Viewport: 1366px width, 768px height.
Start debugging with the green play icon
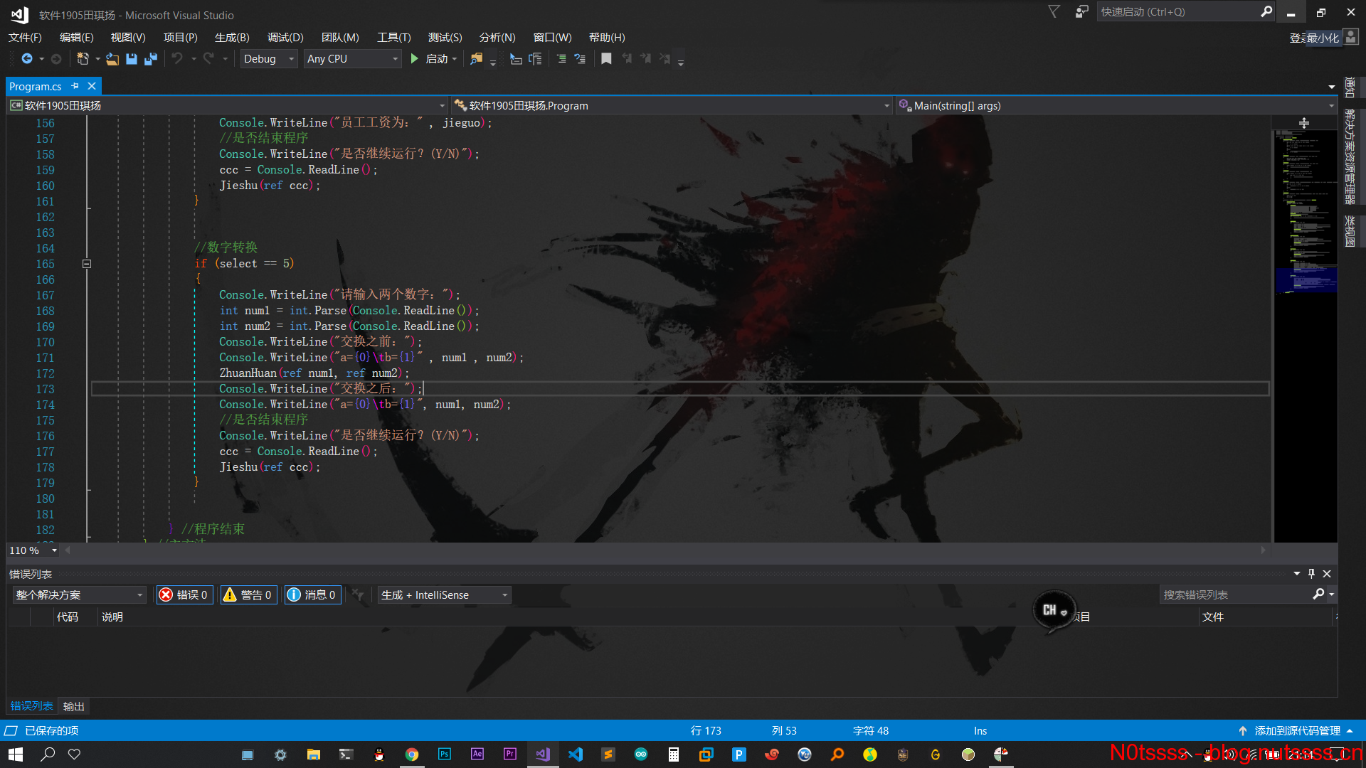click(415, 59)
